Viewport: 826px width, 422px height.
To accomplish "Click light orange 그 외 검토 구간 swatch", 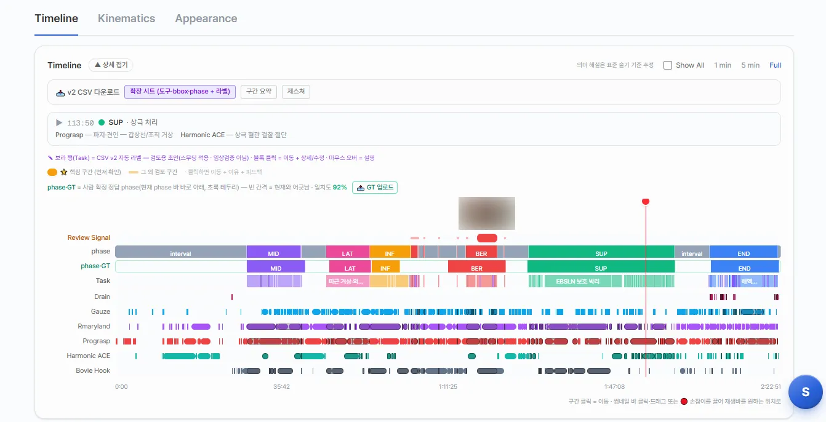I will 134,172.
